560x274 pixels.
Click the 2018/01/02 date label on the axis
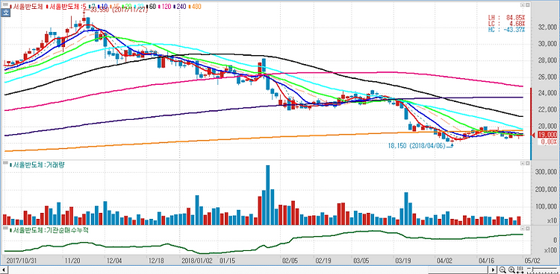197,261
